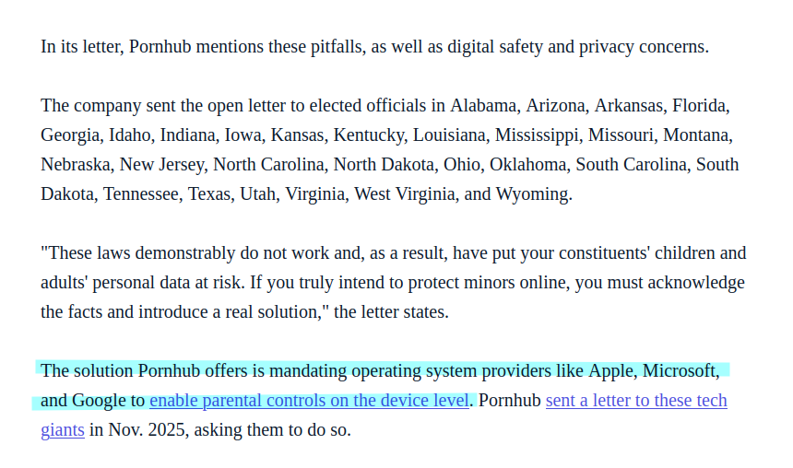Click 'Mississippi' in the state list
Image resolution: width=793 pixels, height=468 pixels.
[537, 135]
